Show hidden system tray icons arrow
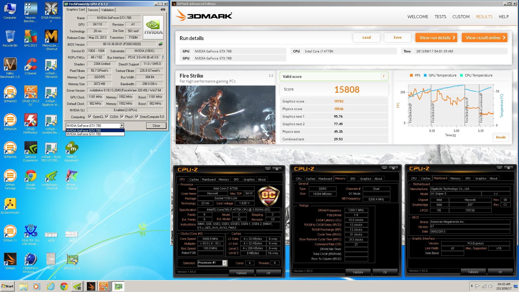 pos(472,286)
